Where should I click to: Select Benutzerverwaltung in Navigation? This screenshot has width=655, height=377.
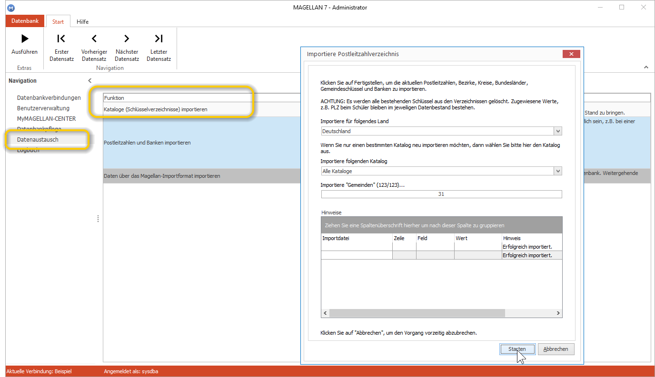click(x=43, y=108)
